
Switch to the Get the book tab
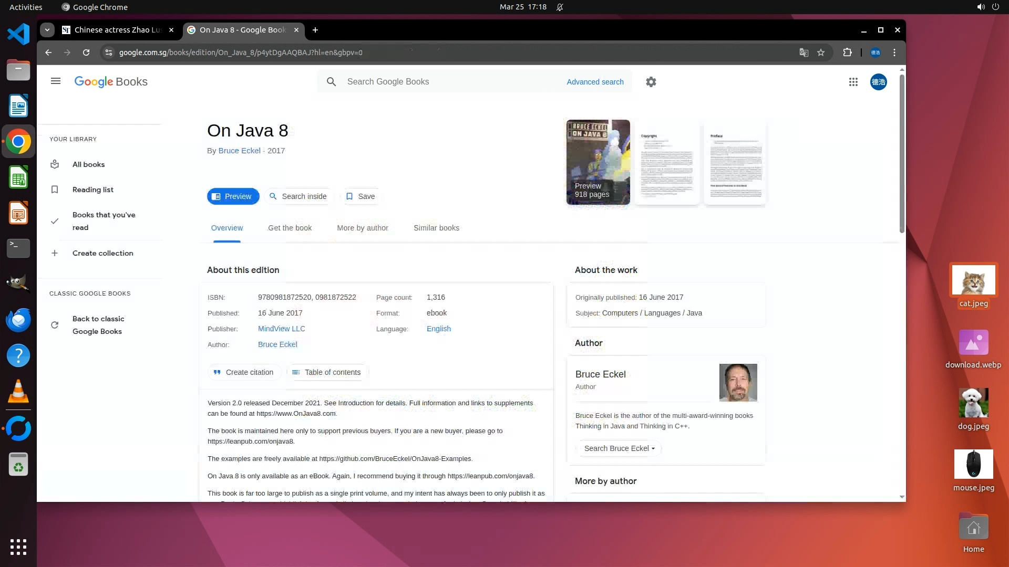[x=290, y=228]
